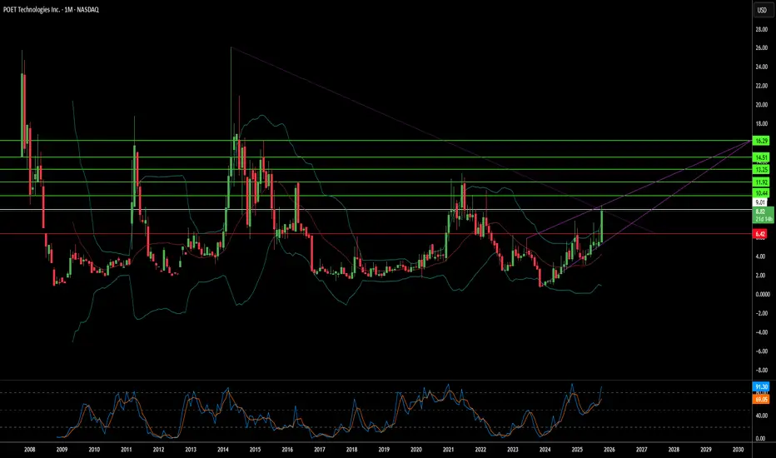Click the 13.25 horizontal line price tag

pyautogui.click(x=761, y=169)
